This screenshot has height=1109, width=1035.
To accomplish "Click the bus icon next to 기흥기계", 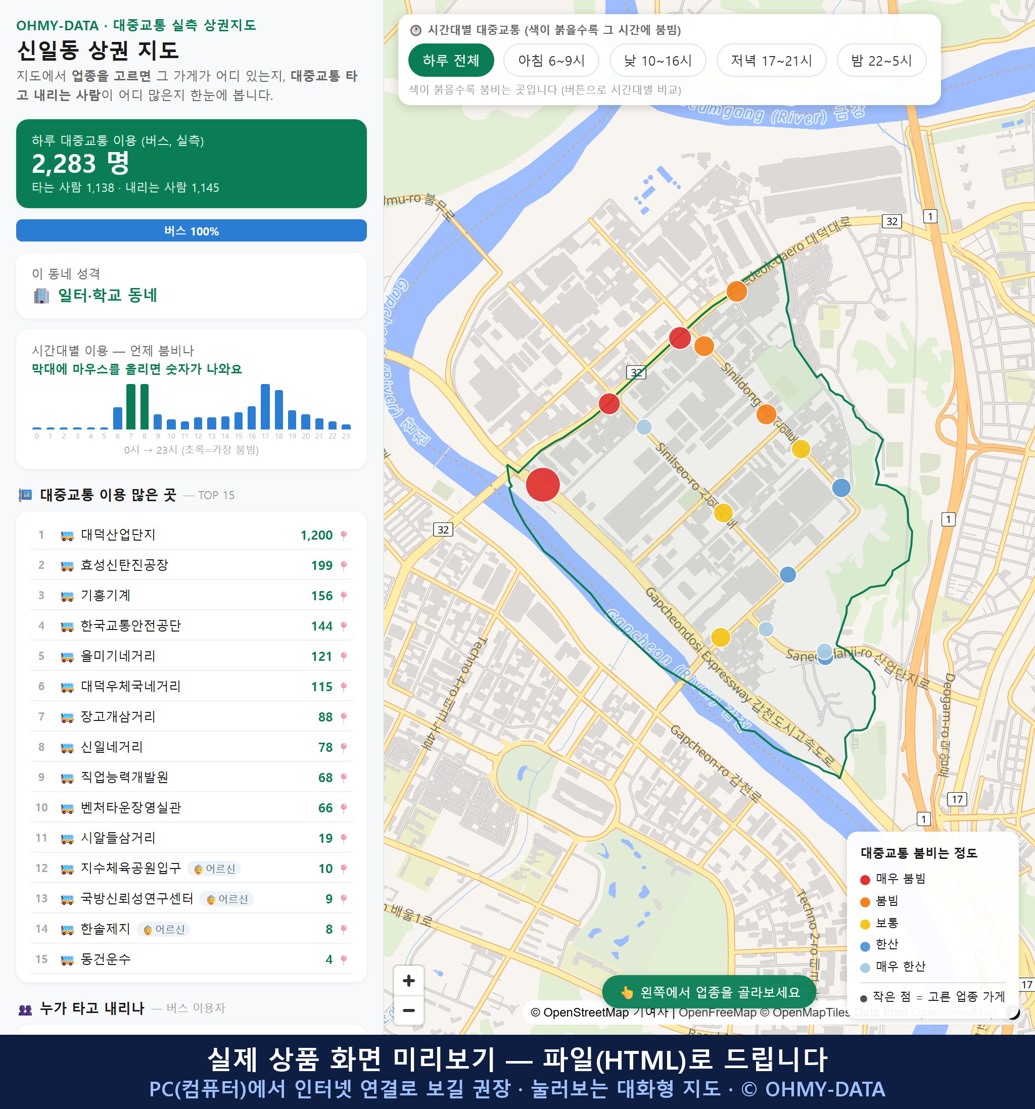I will point(67,596).
